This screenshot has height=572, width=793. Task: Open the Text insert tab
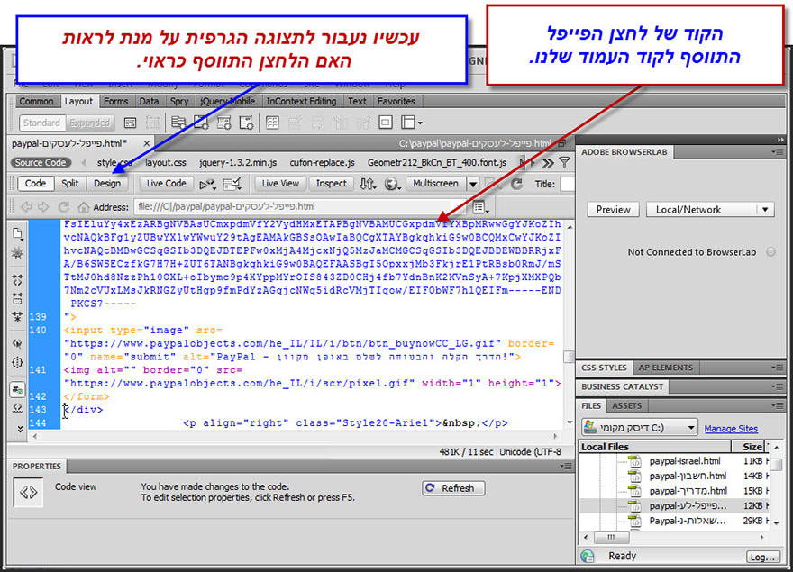pyautogui.click(x=357, y=101)
